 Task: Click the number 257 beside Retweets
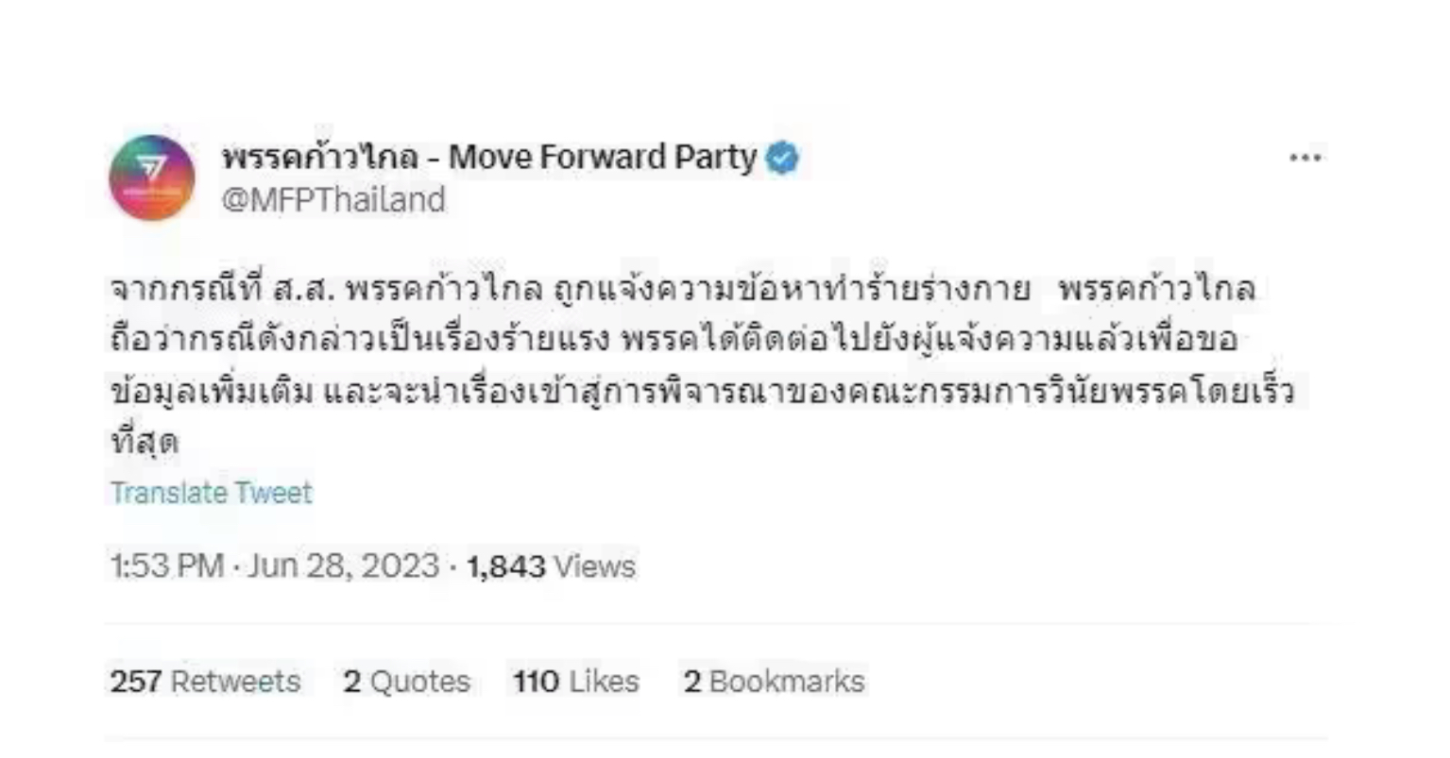(x=136, y=682)
